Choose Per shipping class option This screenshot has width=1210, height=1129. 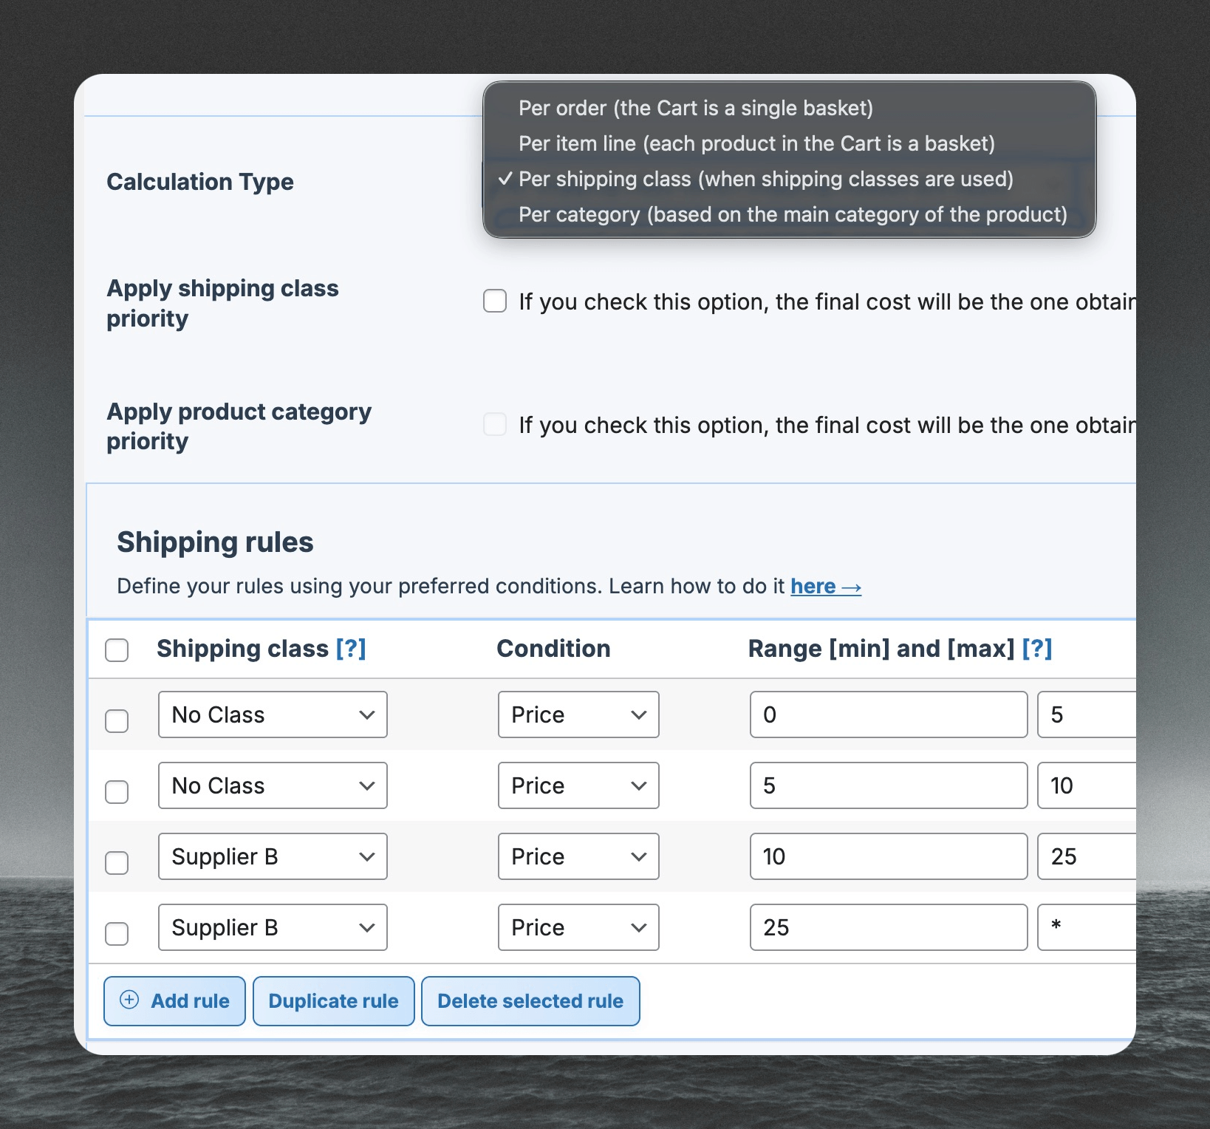(765, 180)
